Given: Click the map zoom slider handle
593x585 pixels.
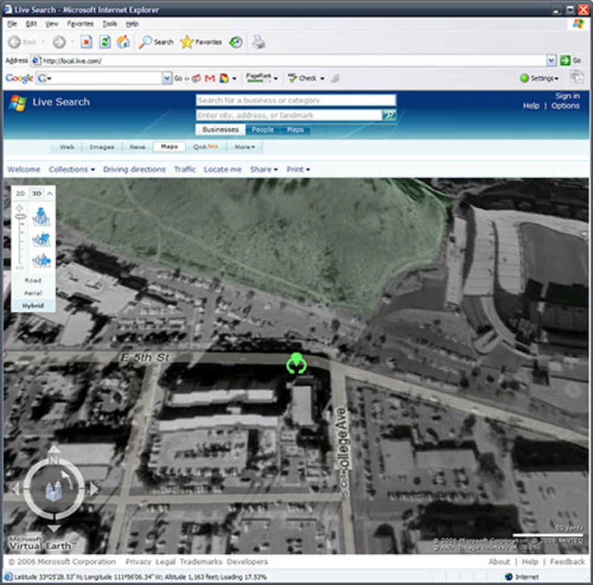Looking at the screenshot, I should click(21, 216).
